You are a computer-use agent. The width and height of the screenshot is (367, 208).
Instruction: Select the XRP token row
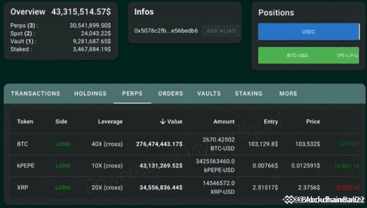click(x=184, y=187)
